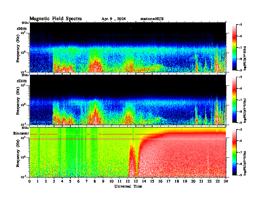Click the 10^1 tick on the dD/dt frequency axis
The height and width of the screenshot is (208, 269).
[x=23, y=85]
